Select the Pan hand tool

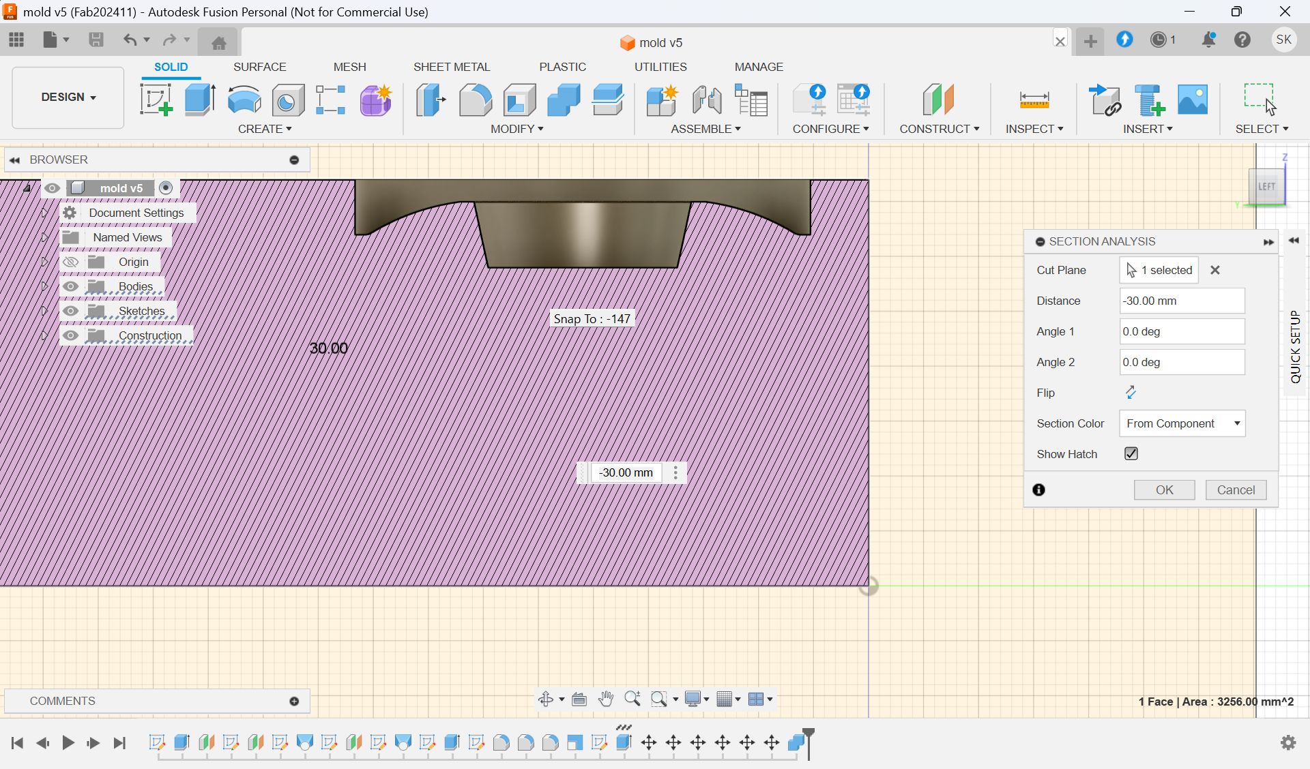[x=605, y=699]
